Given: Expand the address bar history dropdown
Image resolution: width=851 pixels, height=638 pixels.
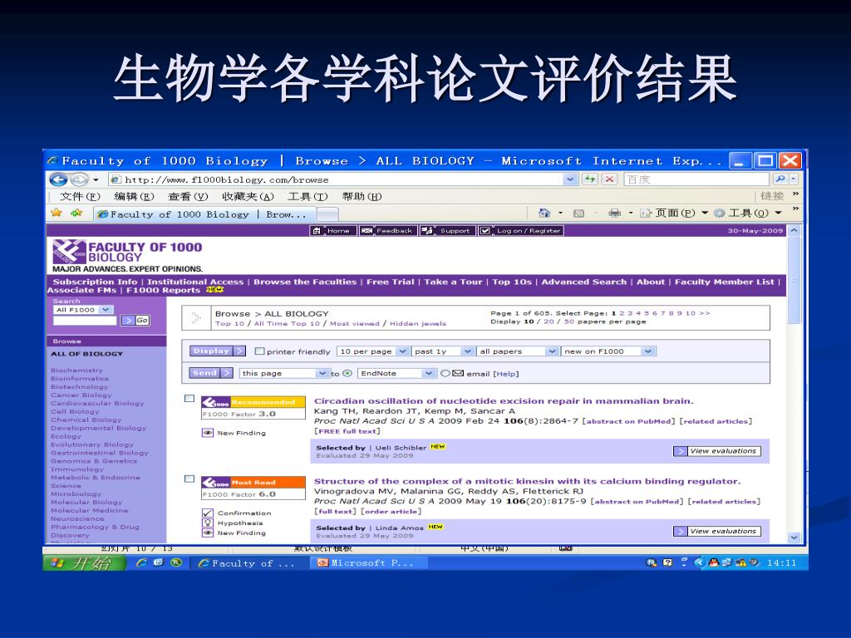Looking at the screenshot, I should click(570, 179).
